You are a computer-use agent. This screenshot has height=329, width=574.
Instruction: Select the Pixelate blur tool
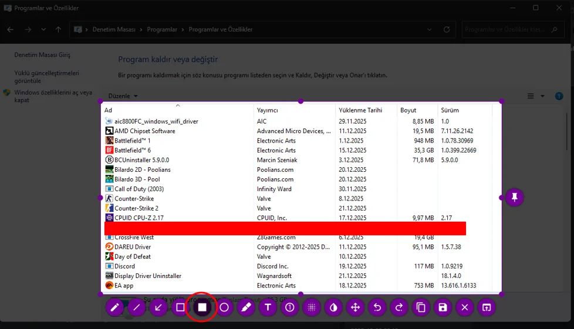click(x=312, y=307)
